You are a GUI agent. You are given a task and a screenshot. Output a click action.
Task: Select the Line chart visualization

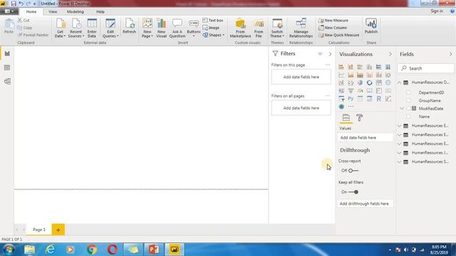pyautogui.click(x=341, y=75)
